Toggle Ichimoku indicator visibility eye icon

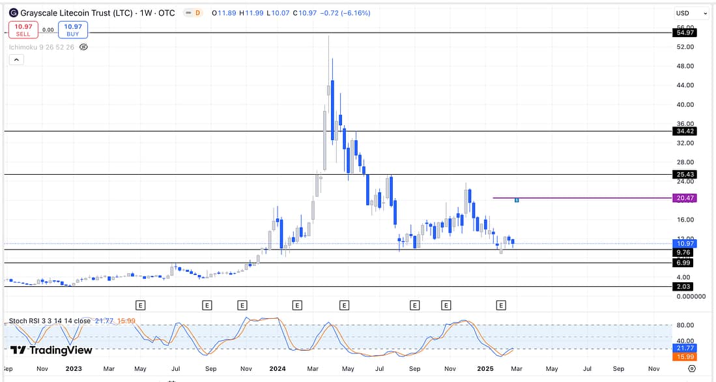pos(83,47)
